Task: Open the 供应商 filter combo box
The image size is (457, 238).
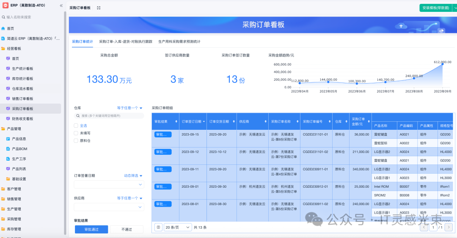Action: tap(109, 207)
